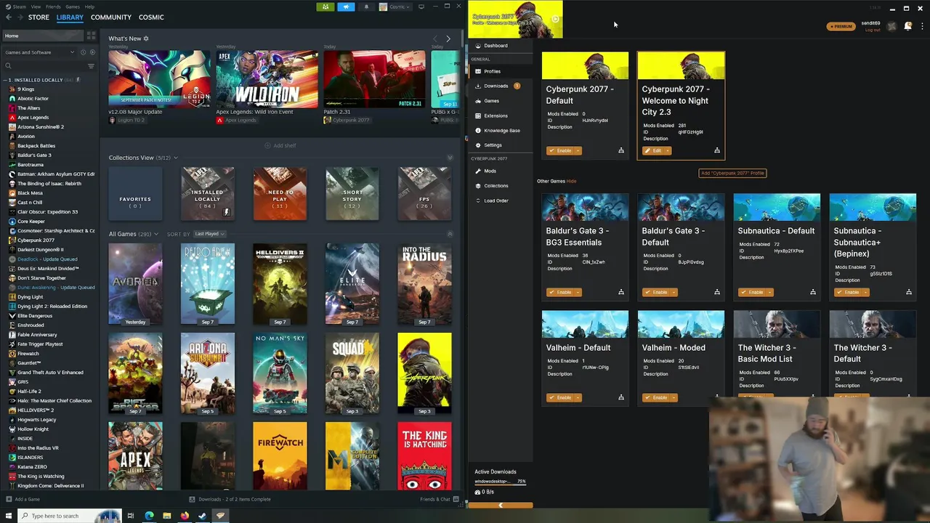Click Add "Cyberpunk 2077" Profile button
Screen dimensions: 930x523
[732, 173]
